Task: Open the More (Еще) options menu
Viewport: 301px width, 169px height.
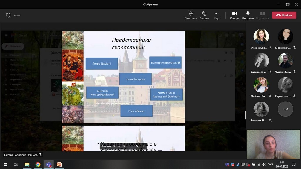Action: click(216, 15)
